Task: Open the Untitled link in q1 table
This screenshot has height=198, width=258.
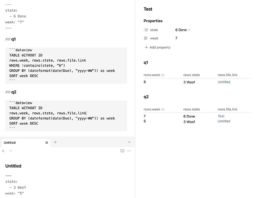Action: coord(224,82)
